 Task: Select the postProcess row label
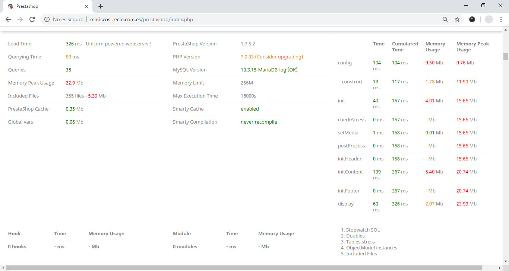coord(351,146)
